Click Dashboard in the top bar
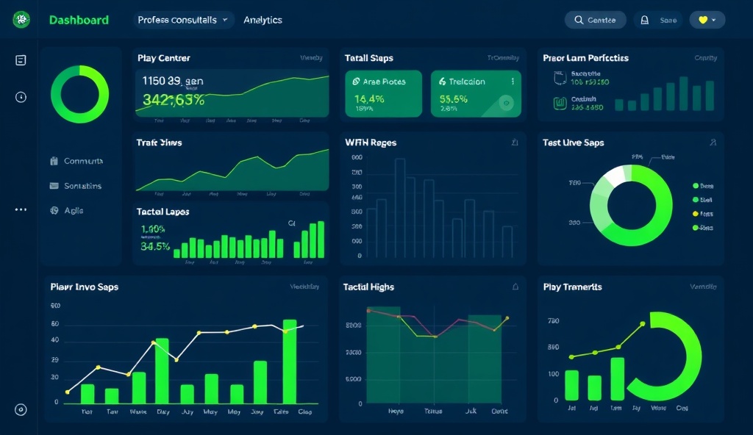 point(79,20)
